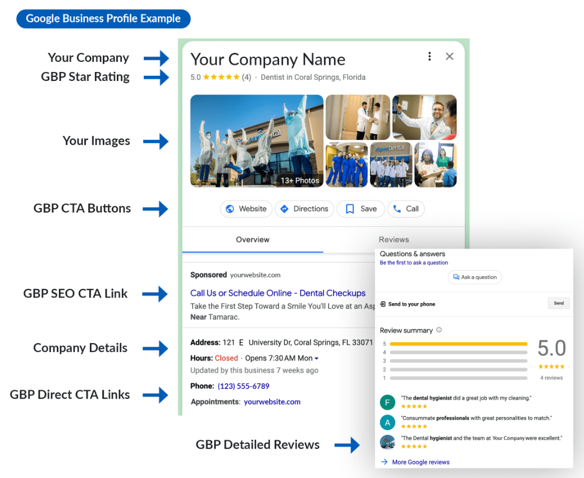Open the woman with clipboard photo
The width and height of the screenshot is (584, 478).
click(435, 164)
